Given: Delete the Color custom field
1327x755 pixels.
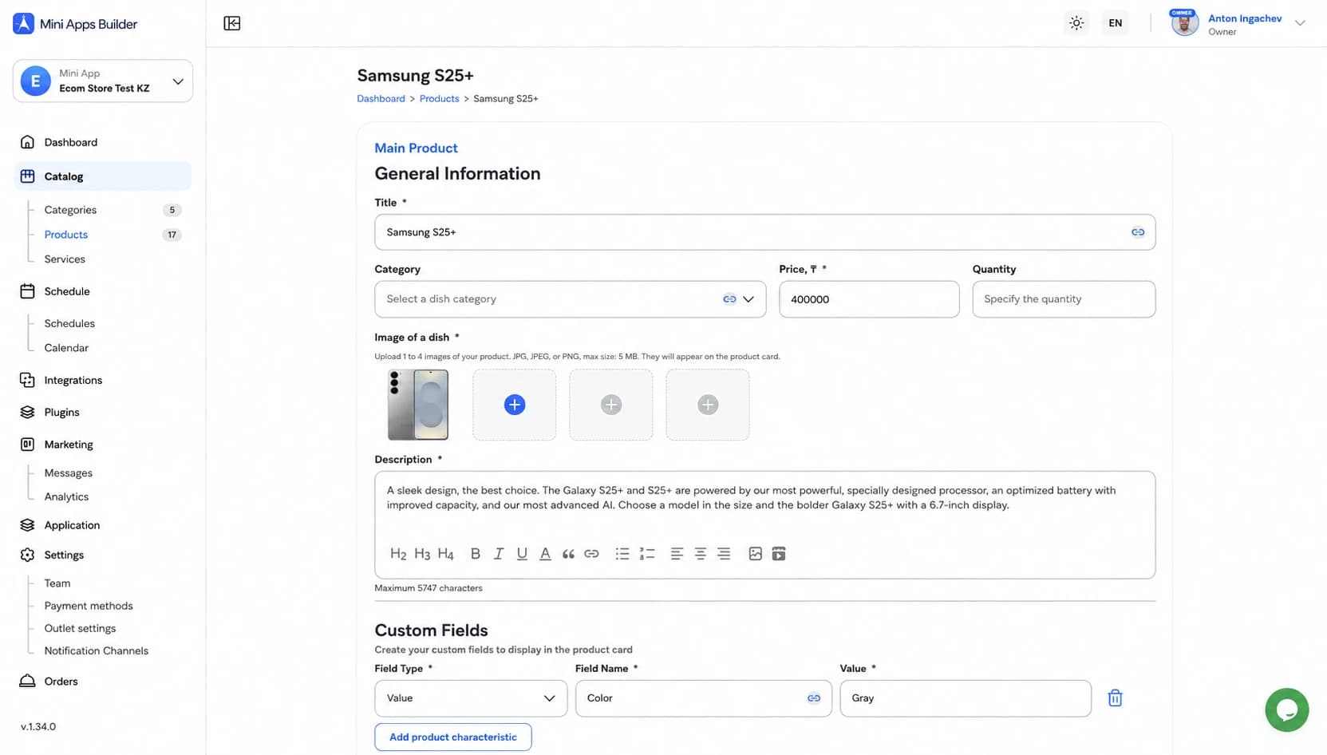Looking at the screenshot, I should click(1116, 698).
